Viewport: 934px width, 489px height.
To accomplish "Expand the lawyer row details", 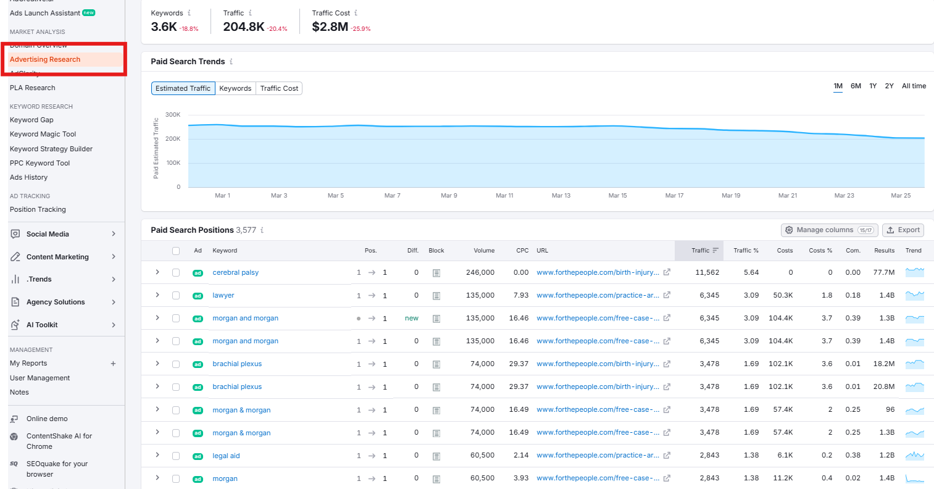I will coord(157,295).
